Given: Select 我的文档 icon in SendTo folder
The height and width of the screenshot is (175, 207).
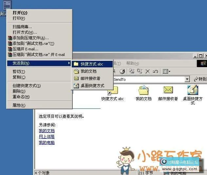Looking at the screenshot, I should (x=143, y=93).
